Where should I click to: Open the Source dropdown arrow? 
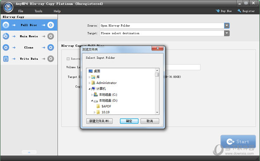click(x=227, y=26)
